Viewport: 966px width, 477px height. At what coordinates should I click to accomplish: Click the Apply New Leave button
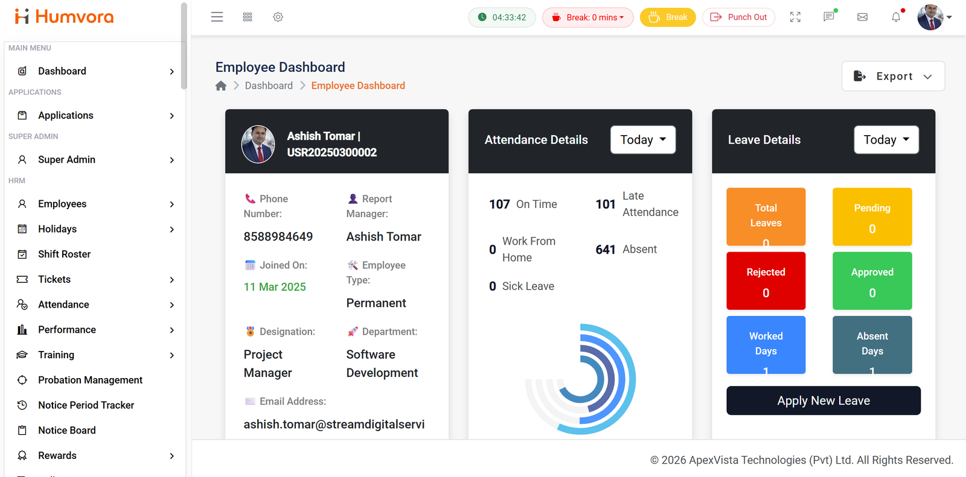click(x=824, y=400)
